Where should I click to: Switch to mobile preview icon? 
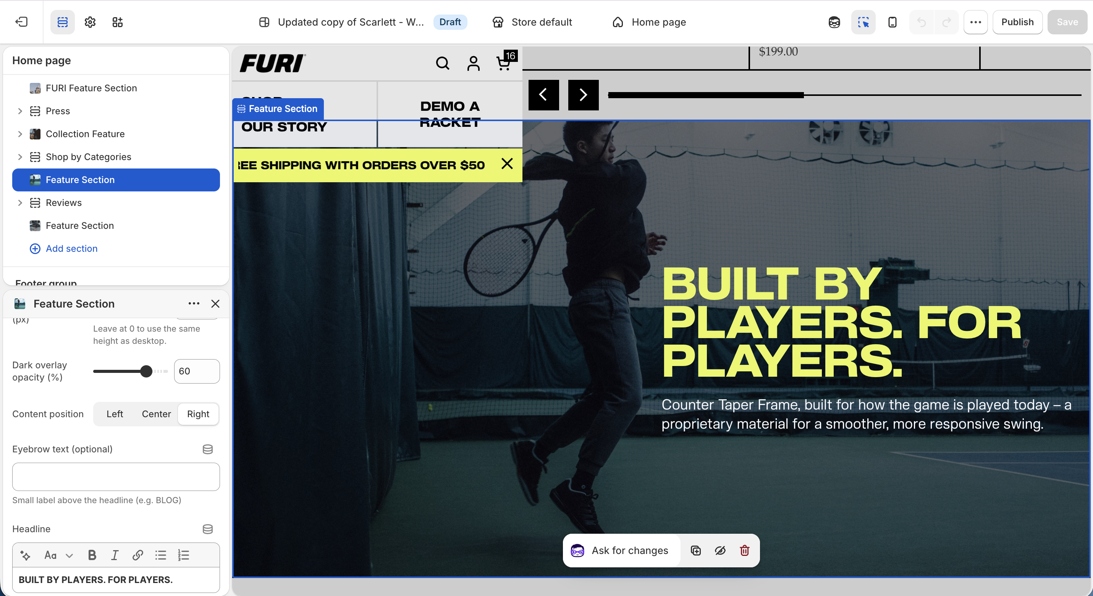[892, 22]
